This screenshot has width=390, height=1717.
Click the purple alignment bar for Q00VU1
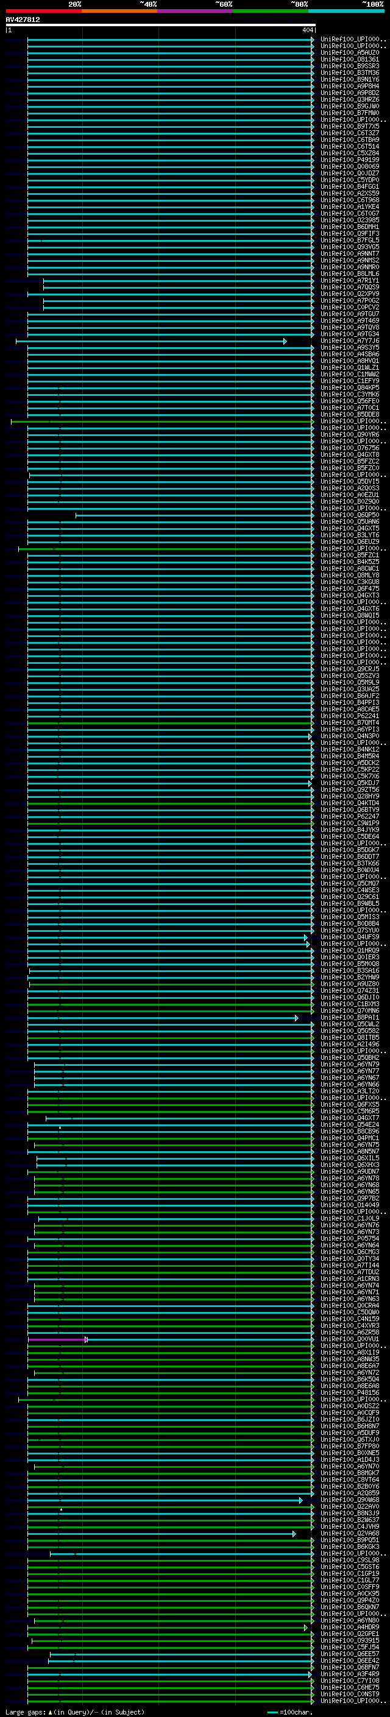point(58,1339)
